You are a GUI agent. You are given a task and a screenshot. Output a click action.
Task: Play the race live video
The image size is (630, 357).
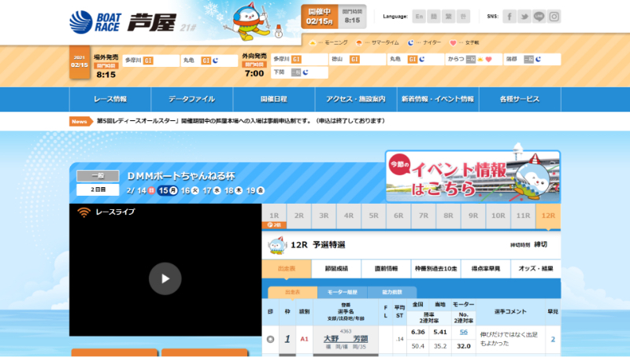[165, 278]
